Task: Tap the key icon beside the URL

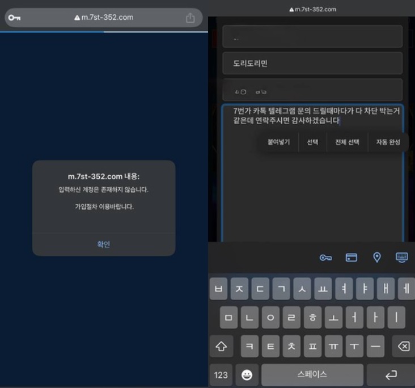Action: 15,18
